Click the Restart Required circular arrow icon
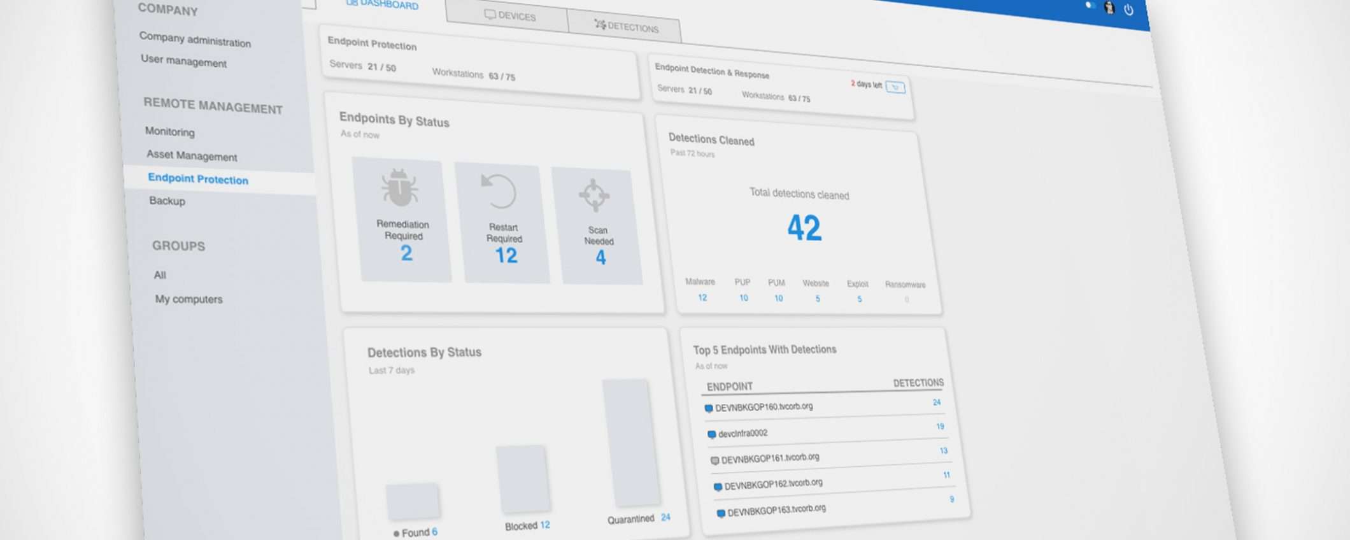 point(498,191)
